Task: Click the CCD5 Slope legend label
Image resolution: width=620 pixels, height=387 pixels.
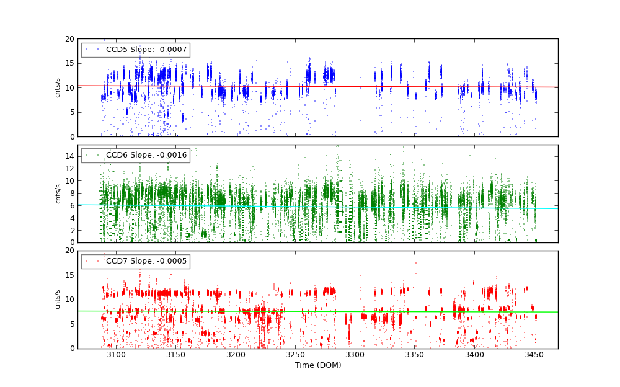Action: coord(146,50)
